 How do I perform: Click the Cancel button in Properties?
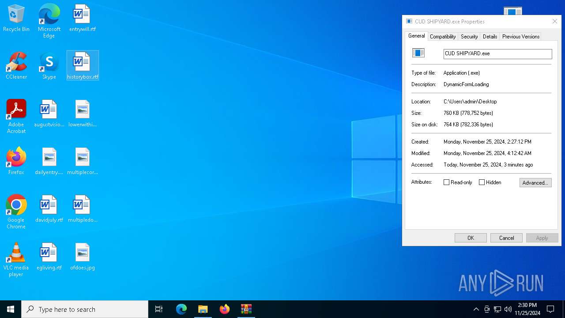coord(506,238)
